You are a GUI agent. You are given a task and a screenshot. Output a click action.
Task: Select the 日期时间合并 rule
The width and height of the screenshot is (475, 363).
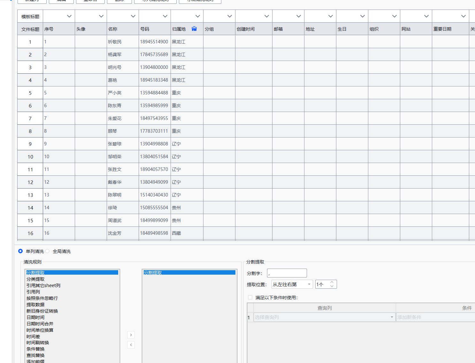[x=40, y=324]
